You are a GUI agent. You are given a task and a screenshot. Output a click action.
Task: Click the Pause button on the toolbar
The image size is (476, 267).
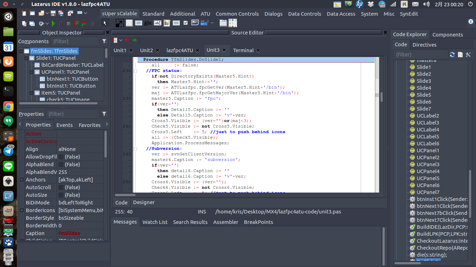[x=61, y=23]
